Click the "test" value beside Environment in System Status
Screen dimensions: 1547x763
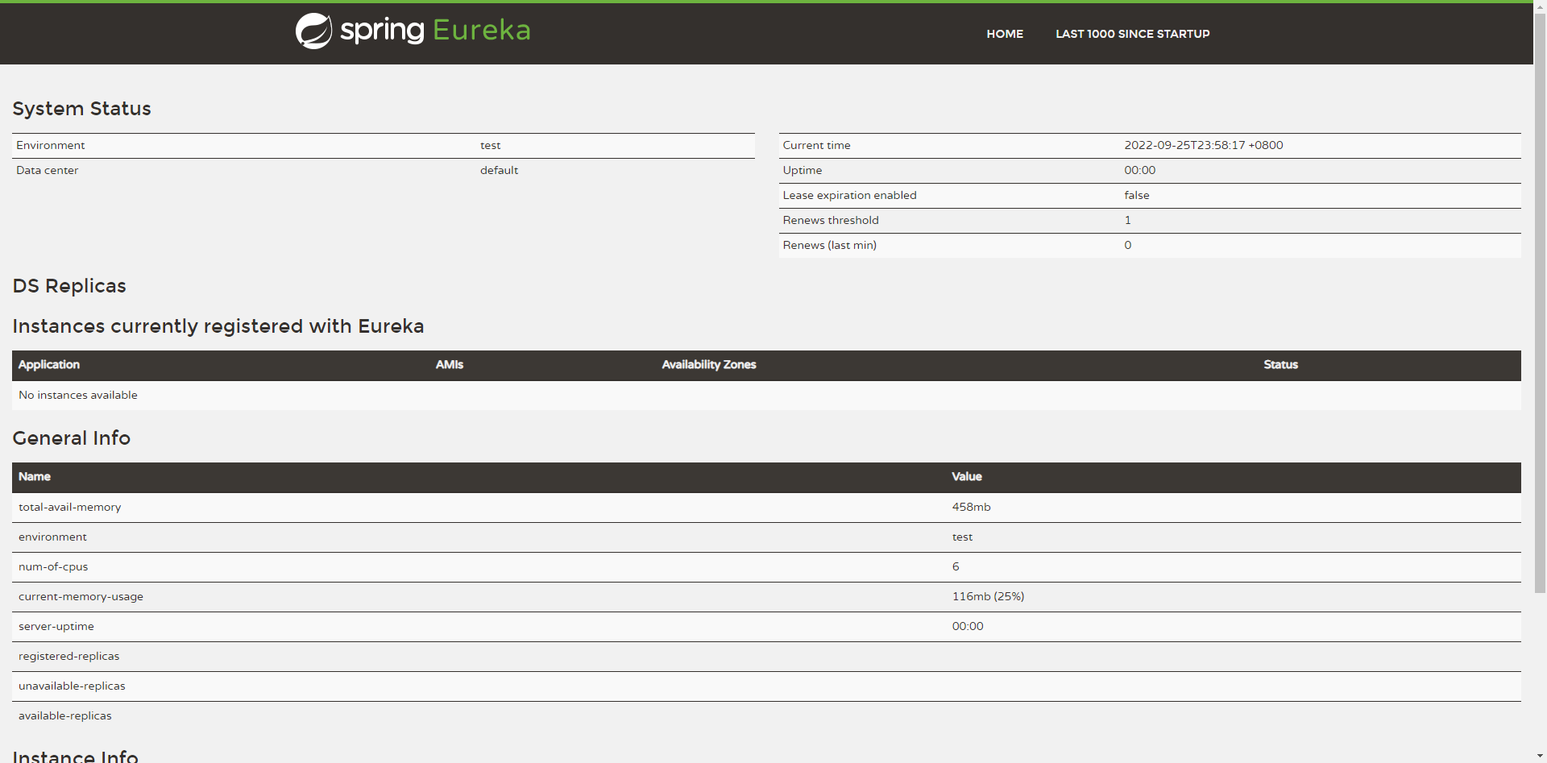tap(490, 145)
